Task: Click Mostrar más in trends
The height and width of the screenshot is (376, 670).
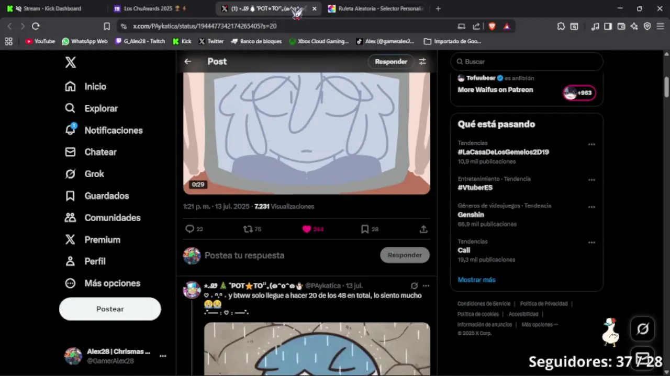Action: 476,280
